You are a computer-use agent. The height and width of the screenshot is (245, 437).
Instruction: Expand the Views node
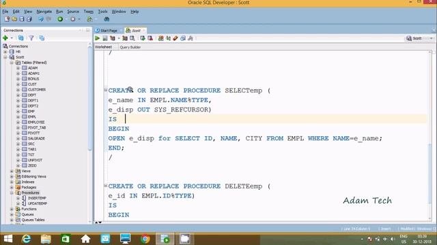pyautogui.click(x=12, y=171)
